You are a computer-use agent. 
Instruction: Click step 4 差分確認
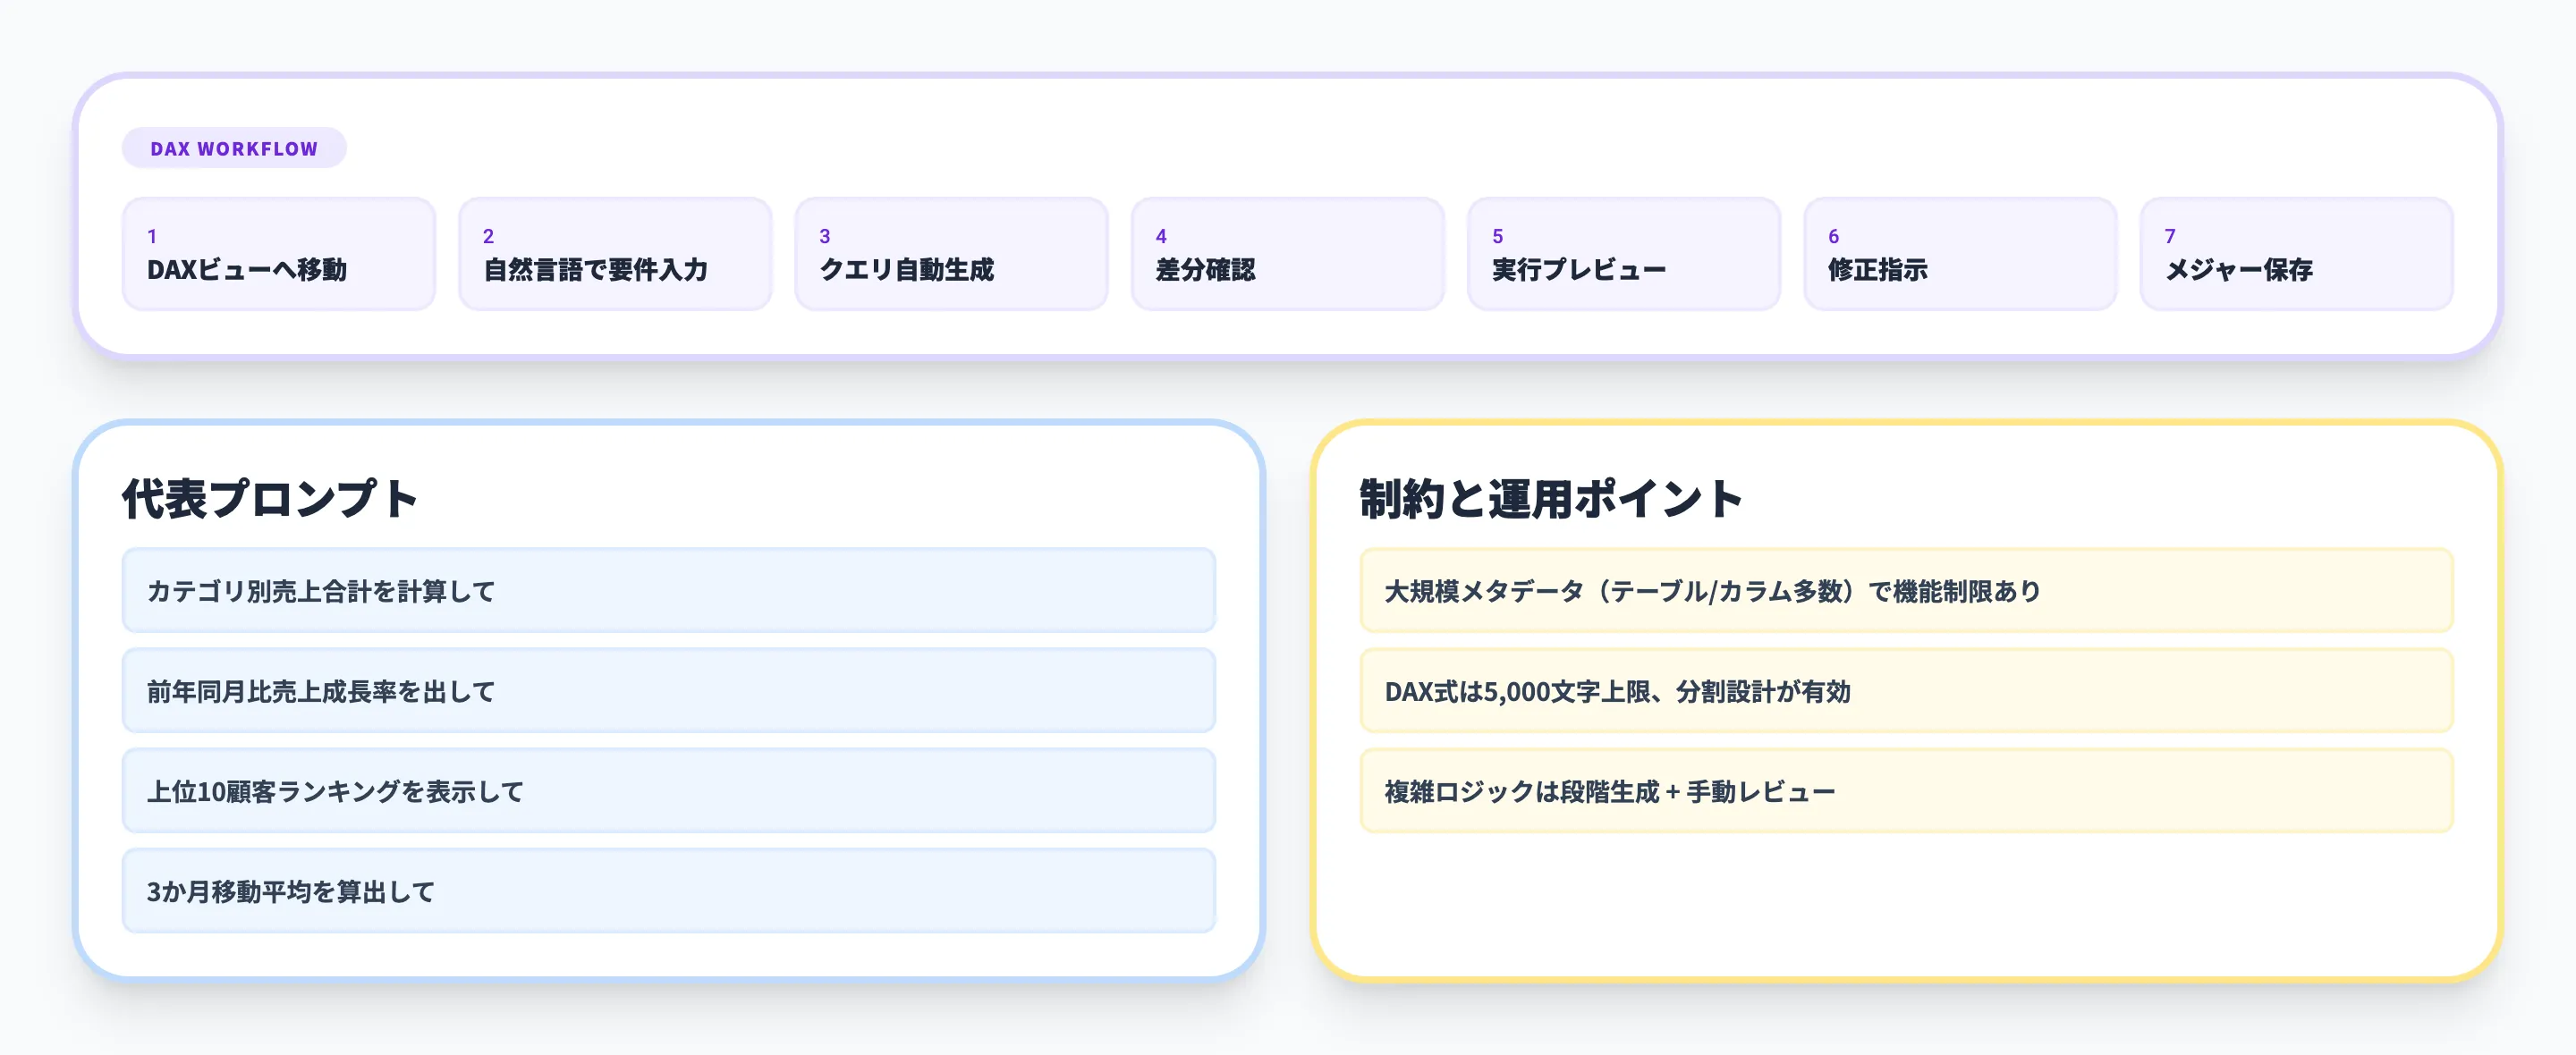(1287, 253)
